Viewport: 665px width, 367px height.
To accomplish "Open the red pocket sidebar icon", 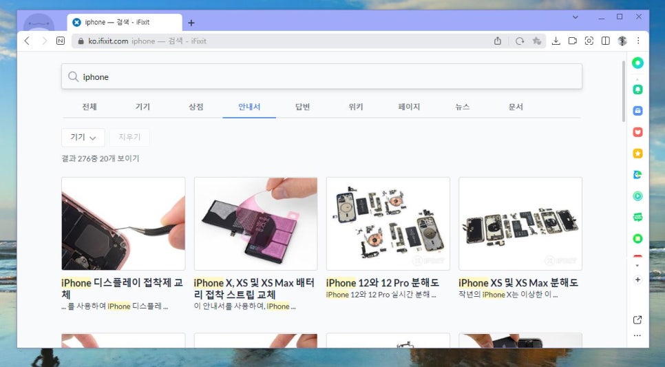I will [637, 132].
